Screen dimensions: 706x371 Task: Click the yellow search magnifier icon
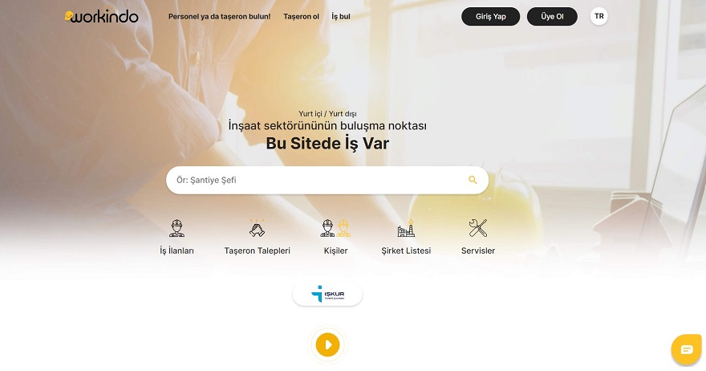click(473, 180)
